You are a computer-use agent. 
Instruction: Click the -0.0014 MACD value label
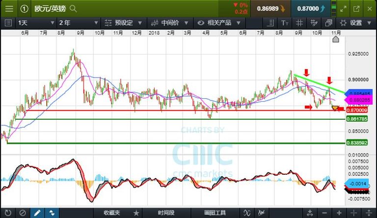pyautogui.click(x=357, y=184)
